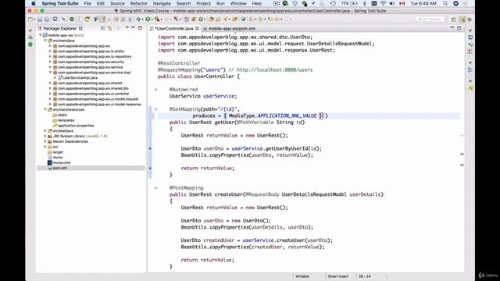Open the Project menu
The height and width of the screenshot is (281, 500).
point(203,3)
